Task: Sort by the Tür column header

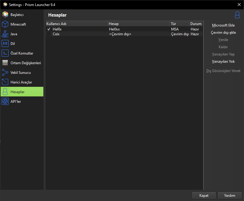Action: pyautogui.click(x=180, y=24)
